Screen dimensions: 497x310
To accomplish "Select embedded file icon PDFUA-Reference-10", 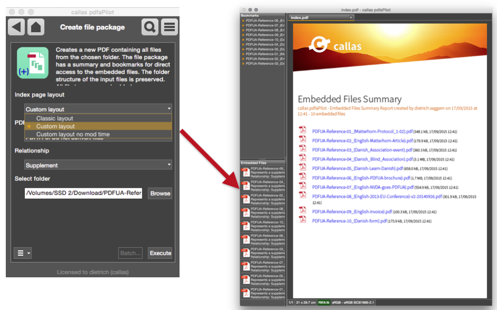I will [x=246, y=226].
